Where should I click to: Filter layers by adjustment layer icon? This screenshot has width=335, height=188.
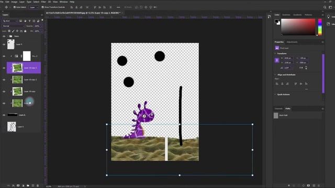[x=25, y=21]
